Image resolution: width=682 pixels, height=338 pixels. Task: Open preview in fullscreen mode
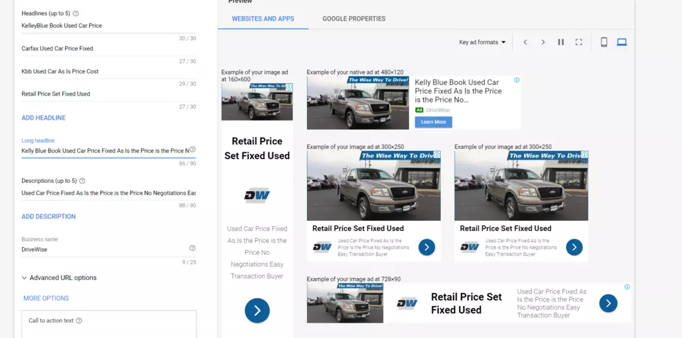(579, 42)
